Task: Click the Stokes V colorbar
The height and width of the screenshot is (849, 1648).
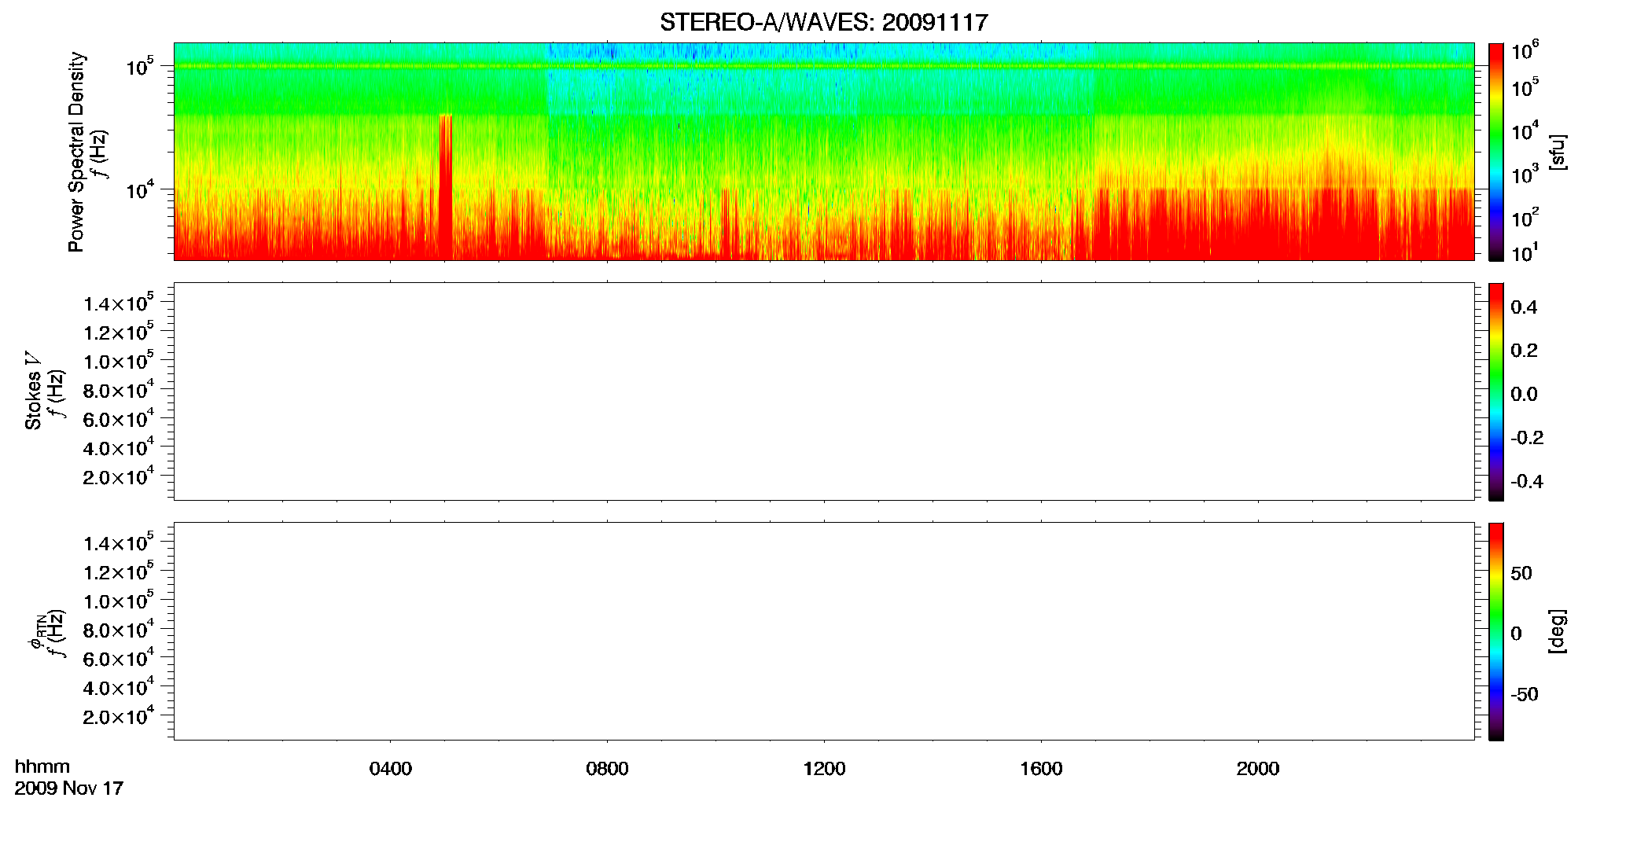Action: [x=1496, y=391]
